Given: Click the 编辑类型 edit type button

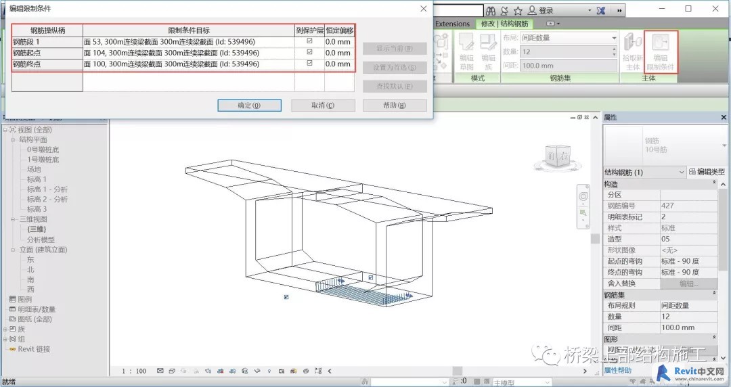Looking at the screenshot, I should [707, 172].
